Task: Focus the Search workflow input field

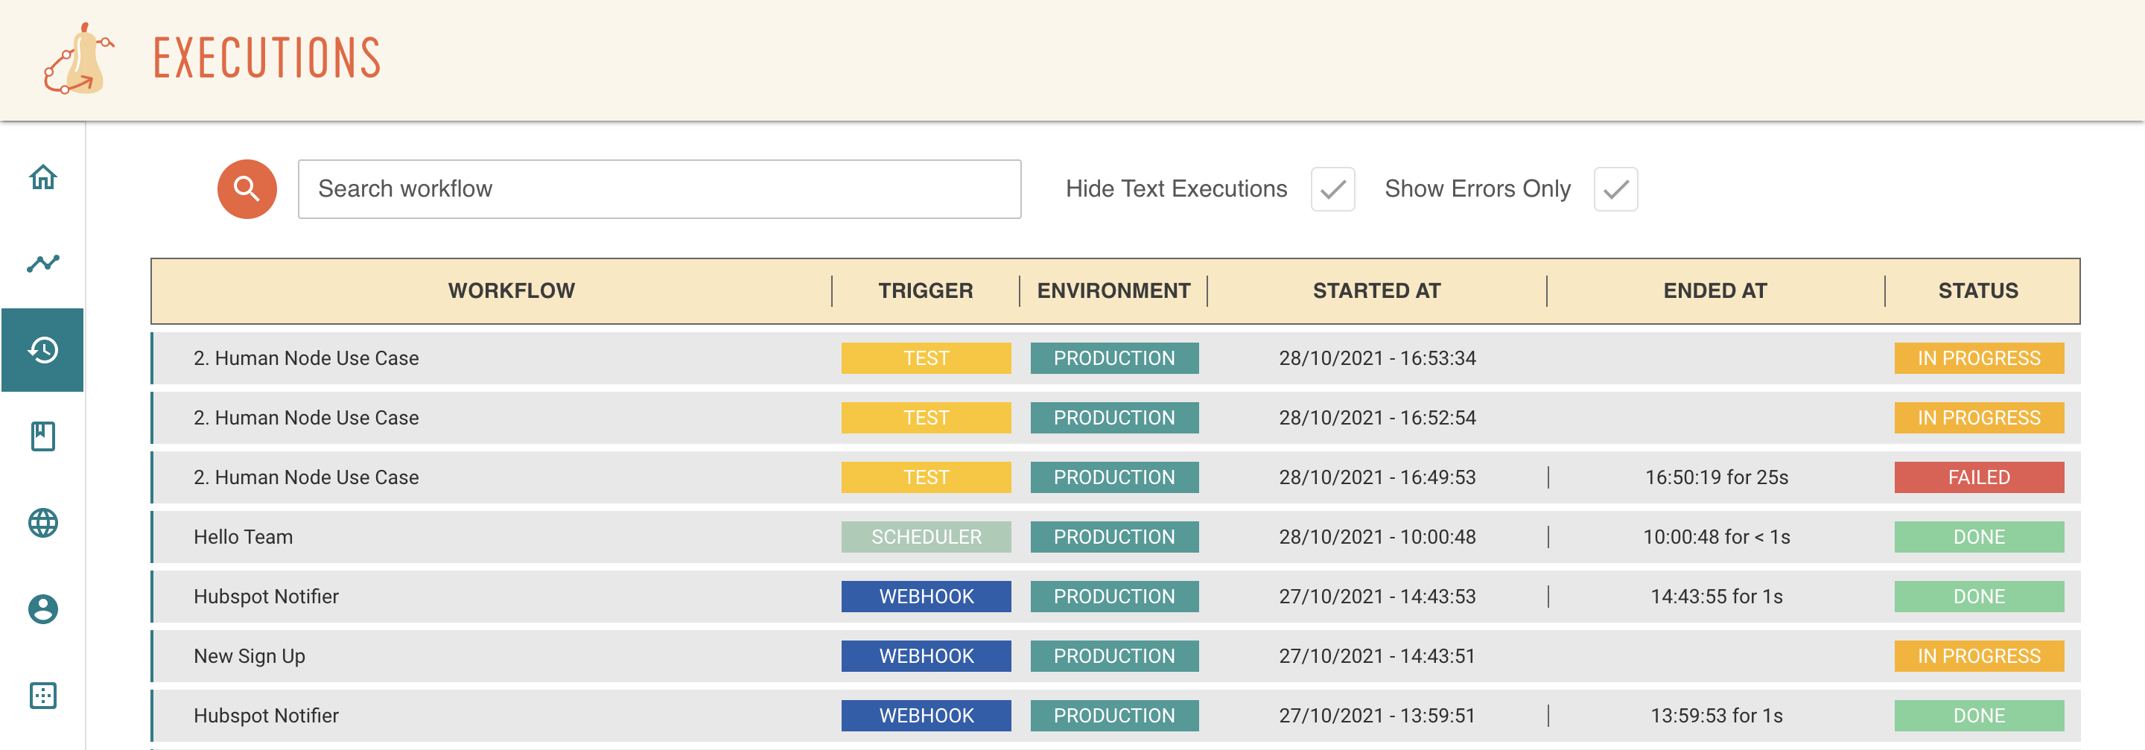Action: tap(659, 189)
